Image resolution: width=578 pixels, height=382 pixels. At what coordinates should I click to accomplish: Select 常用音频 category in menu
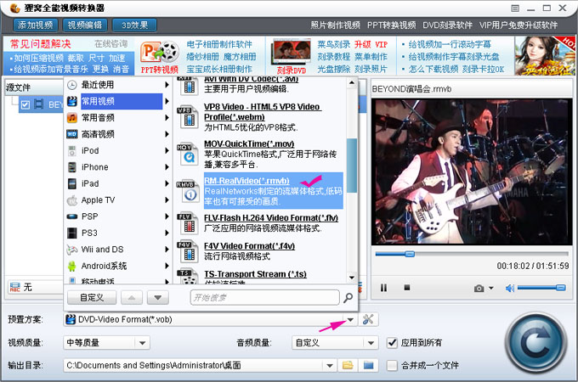pyautogui.click(x=98, y=117)
